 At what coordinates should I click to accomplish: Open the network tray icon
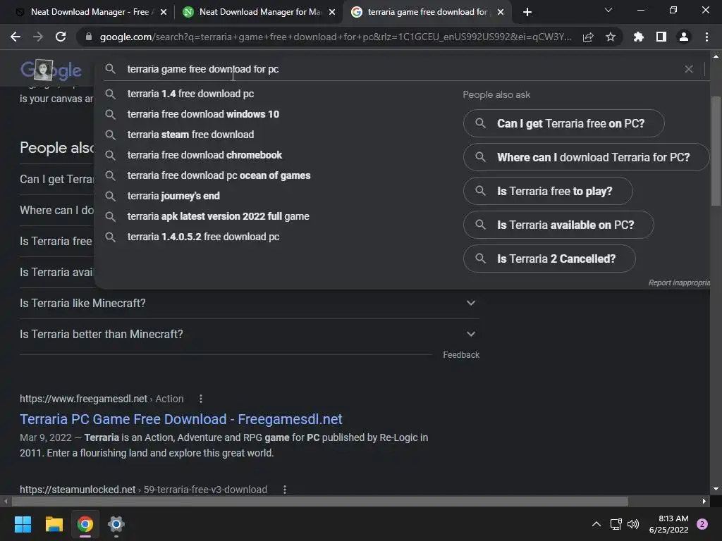tap(616, 524)
